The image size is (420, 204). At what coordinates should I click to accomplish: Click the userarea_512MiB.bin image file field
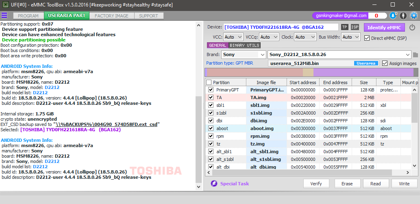324,63
